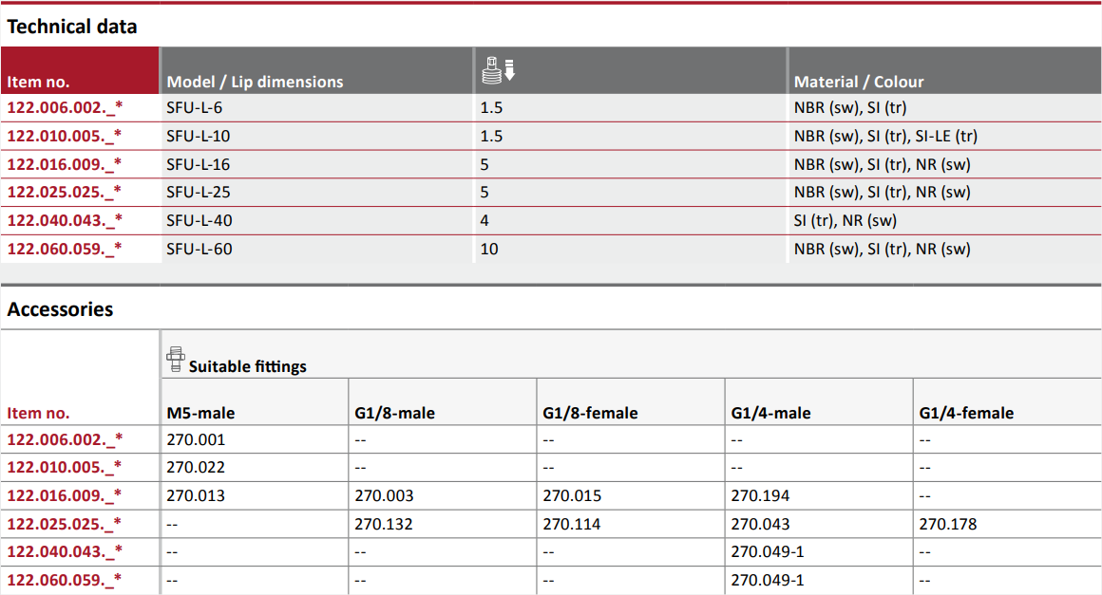The height and width of the screenshot is (595, 1102).
Task: Click 122.010.005._* in Accessories table
Action: (x=65, y=467)
